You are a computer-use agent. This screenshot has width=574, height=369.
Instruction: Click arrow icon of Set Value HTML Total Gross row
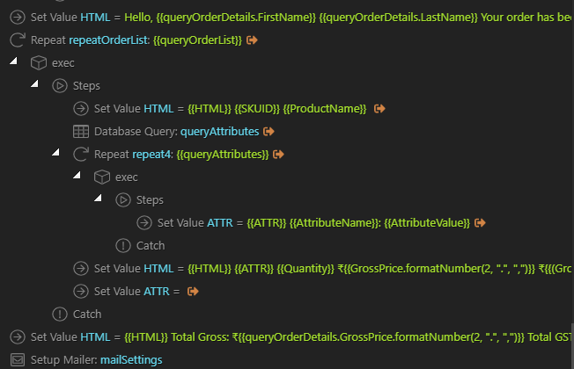click(18, 336)
